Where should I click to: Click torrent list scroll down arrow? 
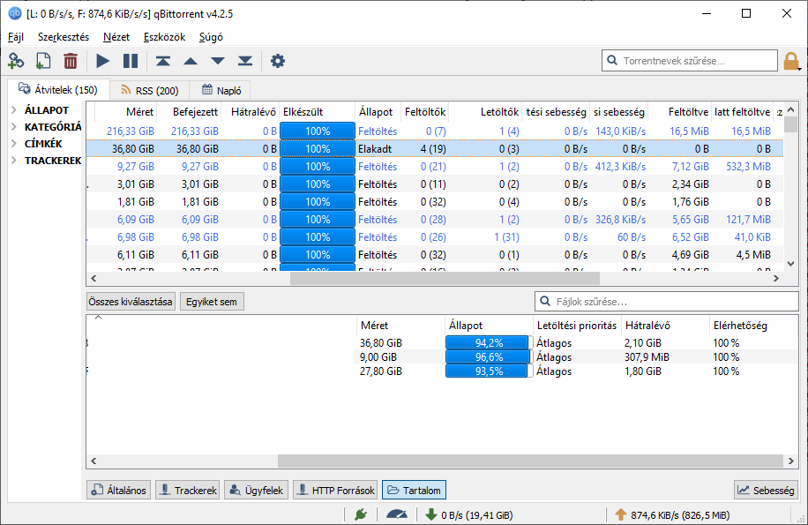point(791,264)
